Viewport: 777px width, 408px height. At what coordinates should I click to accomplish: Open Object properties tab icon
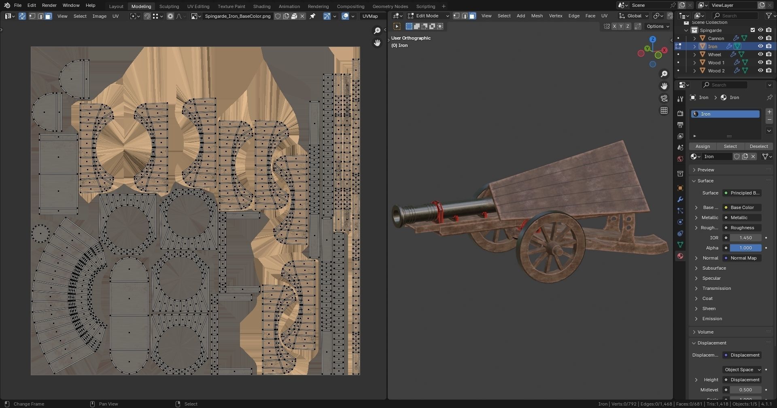(680, 188)
